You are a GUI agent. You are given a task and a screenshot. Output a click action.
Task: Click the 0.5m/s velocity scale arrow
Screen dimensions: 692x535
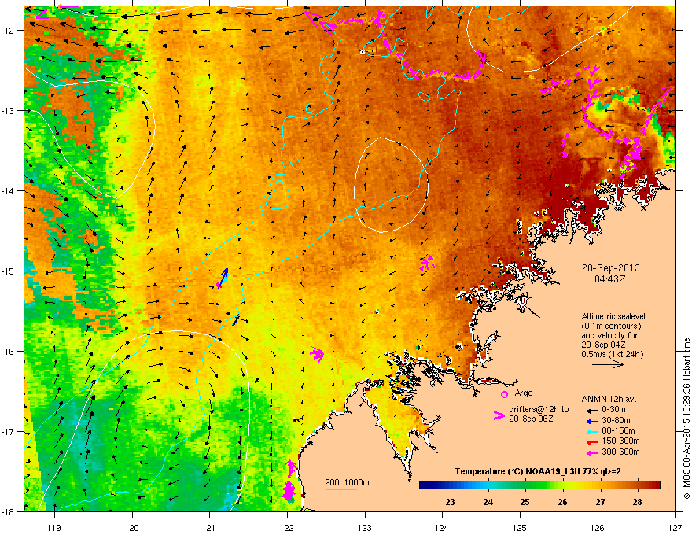pyautogui.click(x=608, y=364)
